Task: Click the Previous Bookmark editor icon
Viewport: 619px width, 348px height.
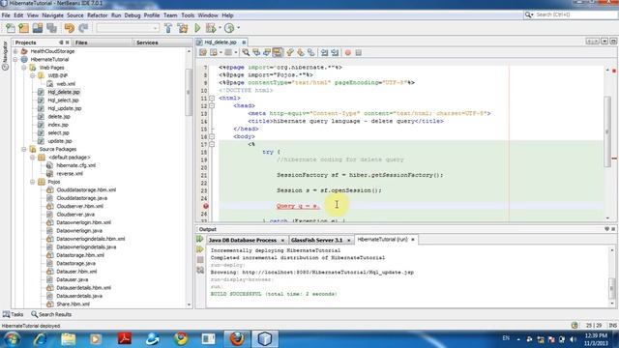Action: point(290,52)
